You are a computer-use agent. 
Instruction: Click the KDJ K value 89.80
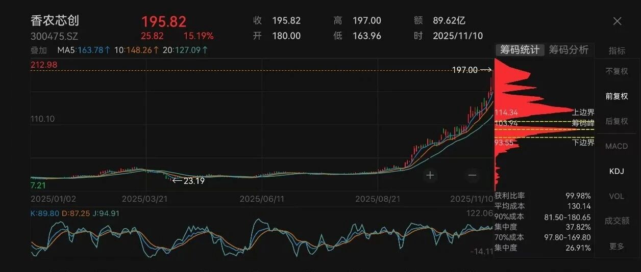(x=46, y=213)
